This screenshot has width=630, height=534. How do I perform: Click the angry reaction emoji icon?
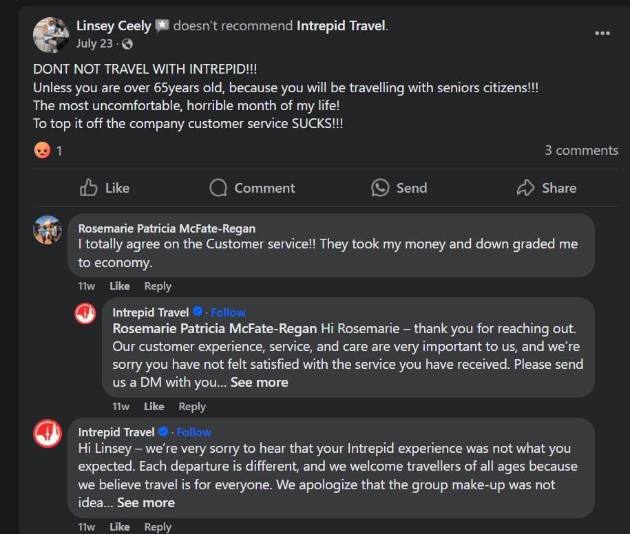click(x=42, y=150)
